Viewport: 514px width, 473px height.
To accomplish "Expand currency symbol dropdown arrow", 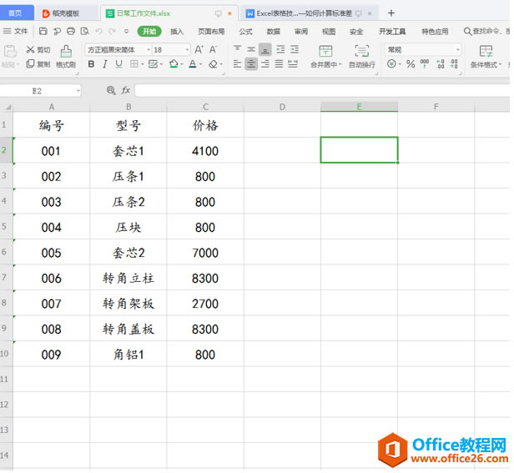I will pyautogui.click(x=400, y=64).
